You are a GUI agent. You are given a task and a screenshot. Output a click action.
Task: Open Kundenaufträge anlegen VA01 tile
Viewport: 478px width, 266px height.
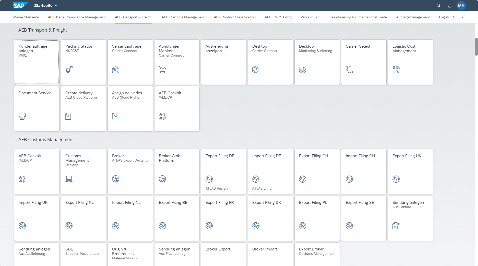37,62
